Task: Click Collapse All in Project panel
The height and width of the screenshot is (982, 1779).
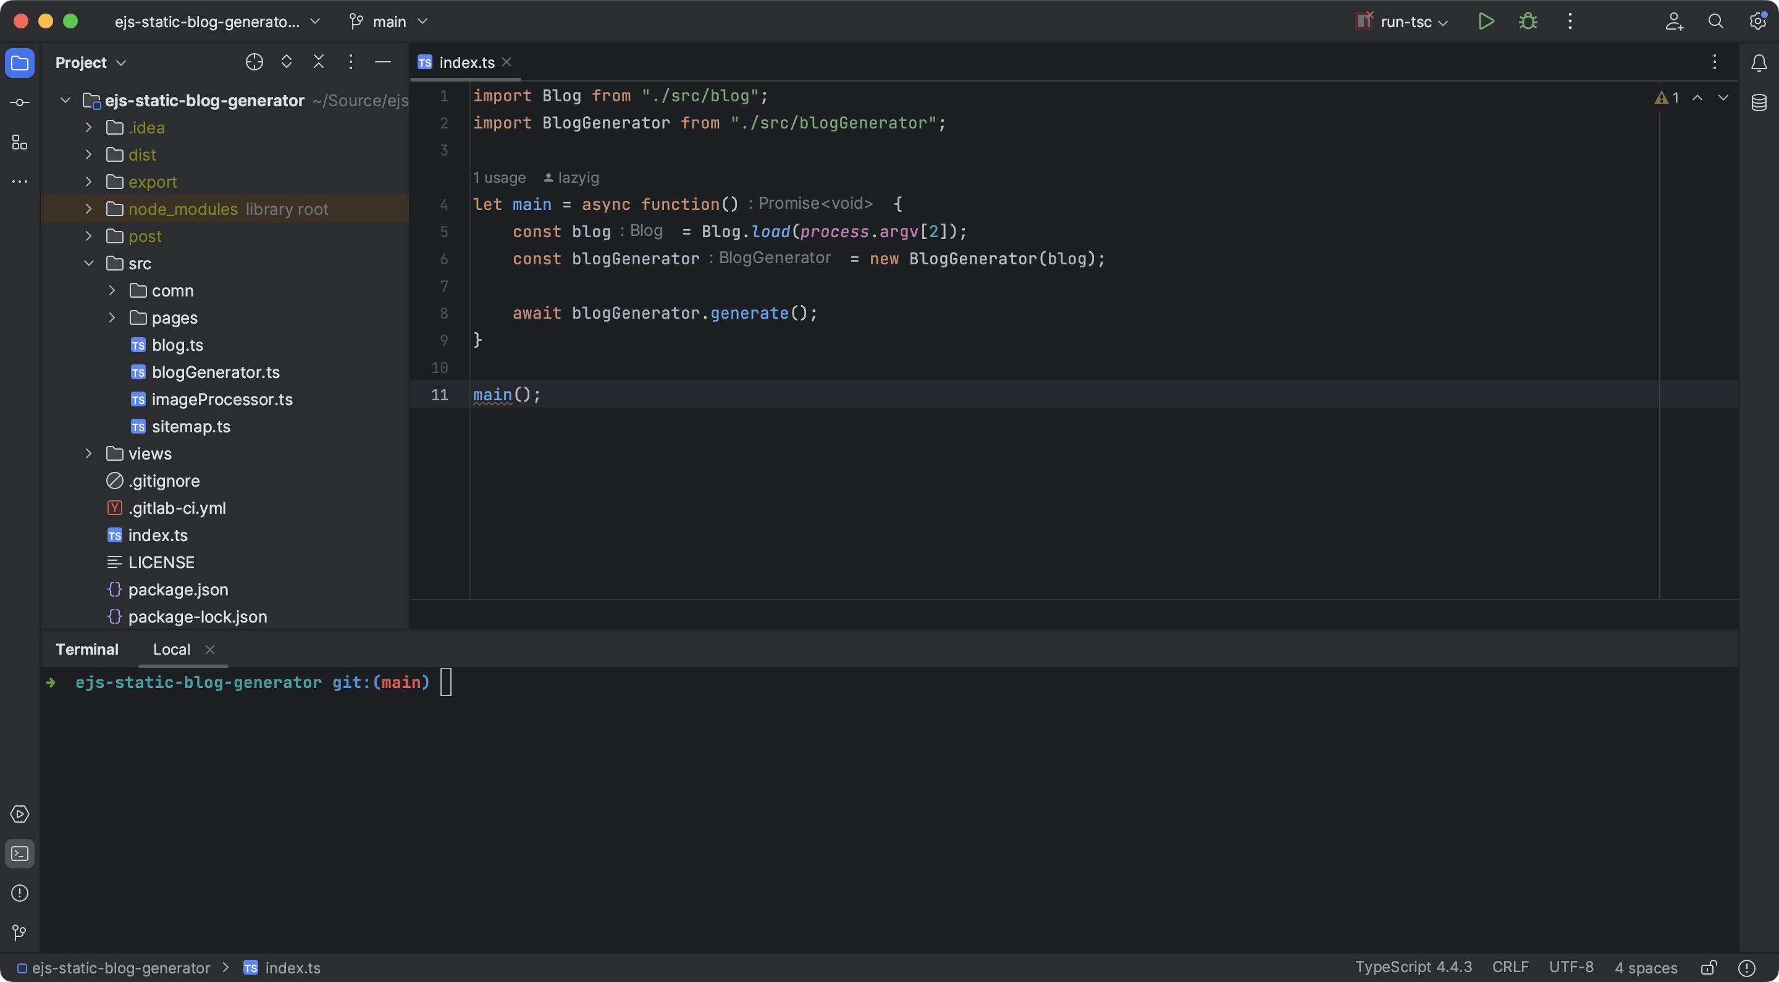Action: (x=318, y=62)
